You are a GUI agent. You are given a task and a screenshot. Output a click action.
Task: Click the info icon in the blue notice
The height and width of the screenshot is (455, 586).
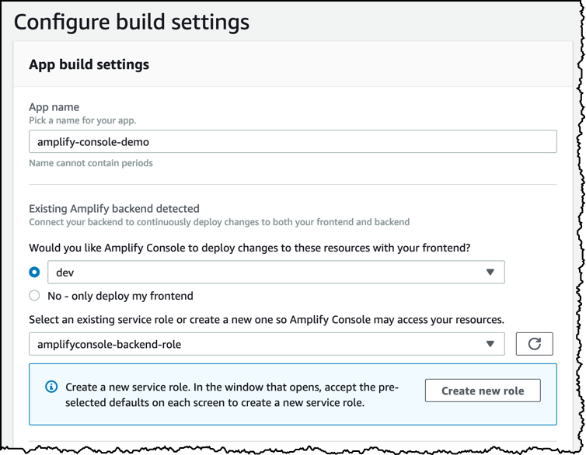51,387
